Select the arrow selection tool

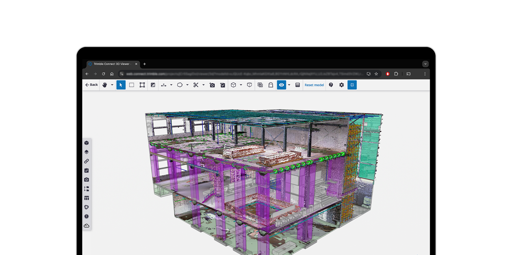[121, 85]
